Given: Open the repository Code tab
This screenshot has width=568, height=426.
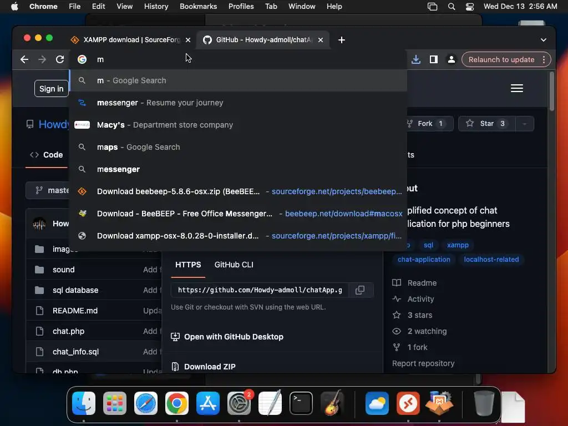Looking at the screenshot, I should point(47,155).
